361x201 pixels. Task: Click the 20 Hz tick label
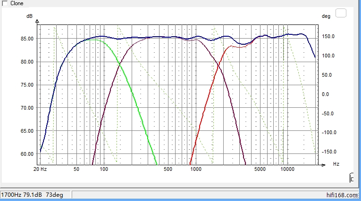click(x=40, y=169)
